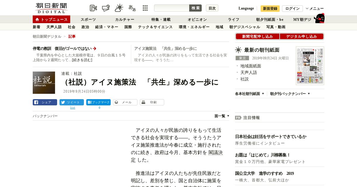The height and width of the screenshot is (187, 357).
Task: Open 写真・動画 submenu item
Action: point(276,27)
